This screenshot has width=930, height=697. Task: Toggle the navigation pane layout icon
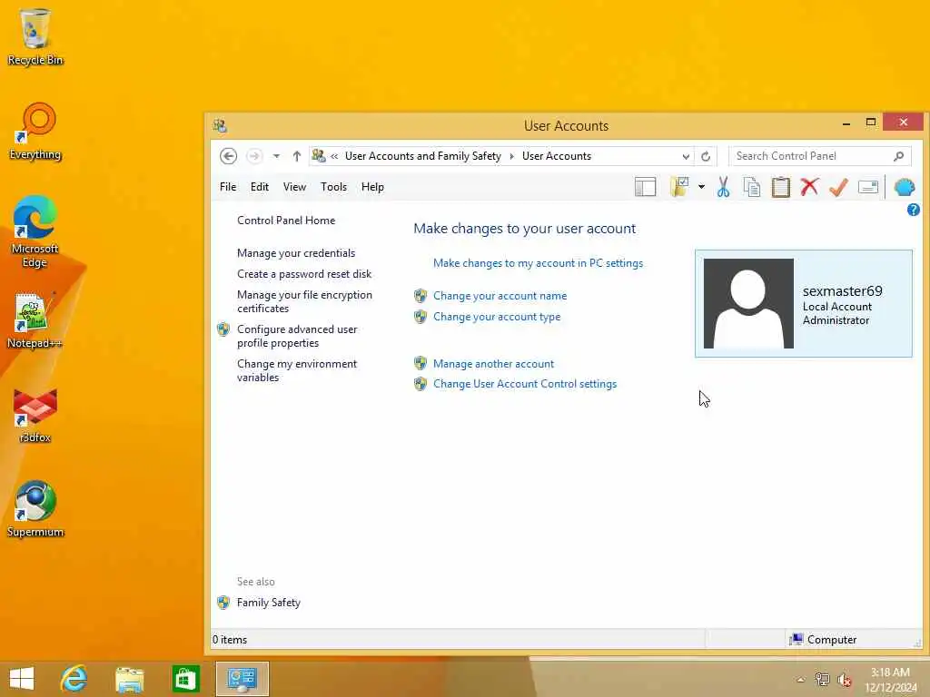[646, 187]
